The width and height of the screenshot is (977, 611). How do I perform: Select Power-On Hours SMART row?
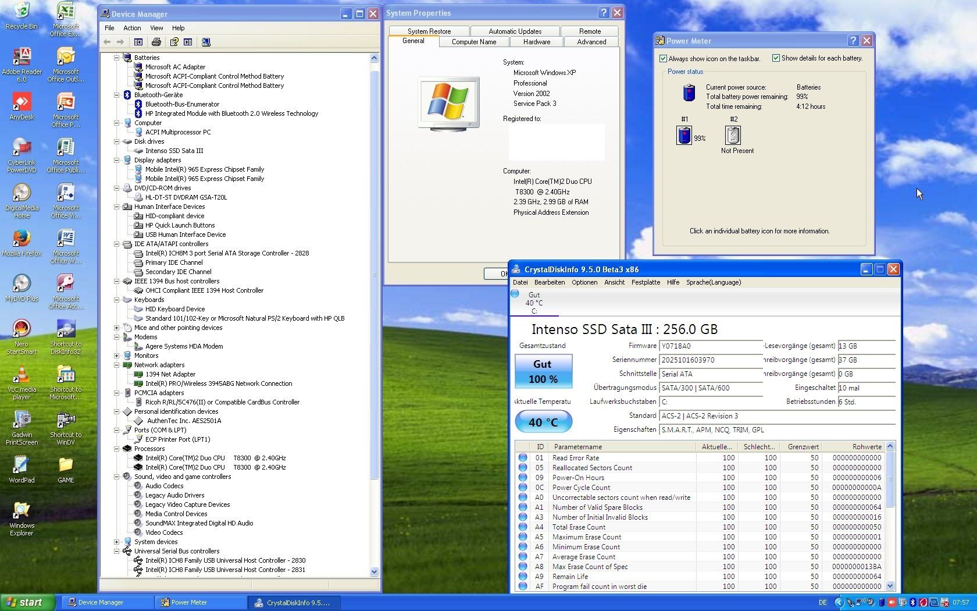[x=701, y=477]
